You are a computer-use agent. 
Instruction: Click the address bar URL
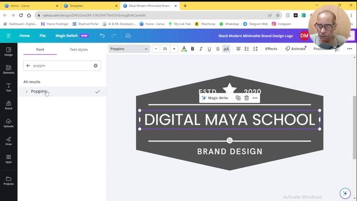pyautogui.click(x=94, y=15)
